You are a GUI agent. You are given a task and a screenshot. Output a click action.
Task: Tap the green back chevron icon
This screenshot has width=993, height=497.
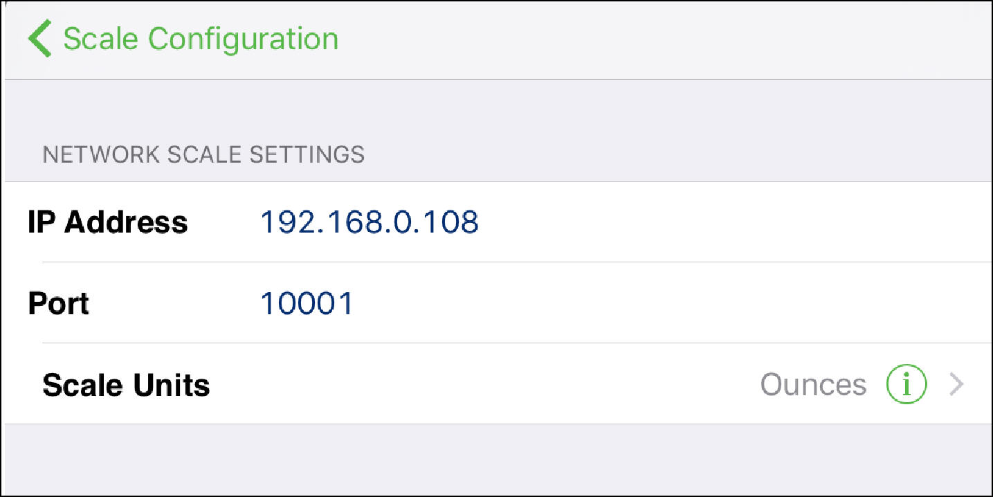coord(40,39)
